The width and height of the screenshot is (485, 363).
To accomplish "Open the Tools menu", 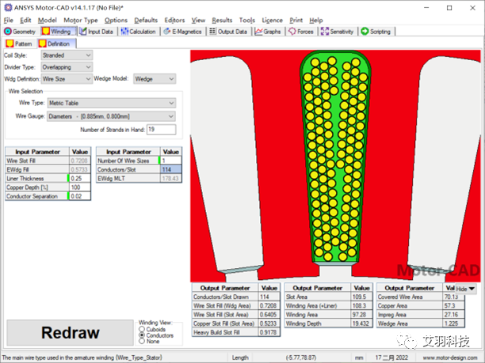I will [246, 21].
